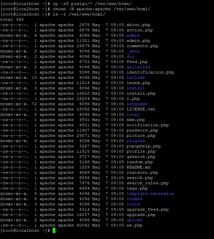214x239 pixels.
Task: Click the nbm.php filename
Action: click(x=136, y=120)
